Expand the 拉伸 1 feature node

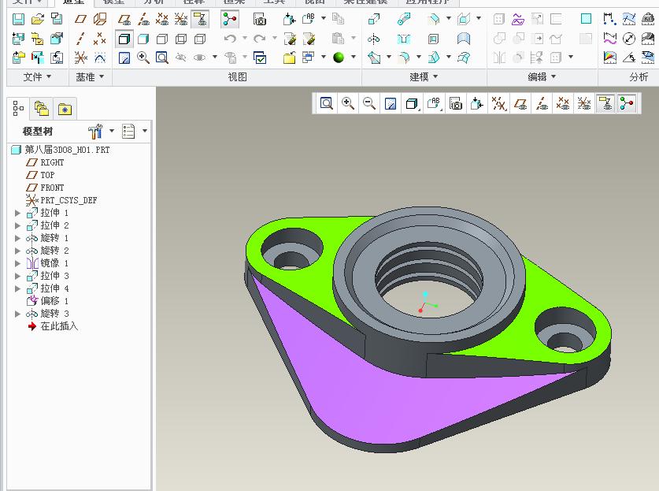(18, 213)
